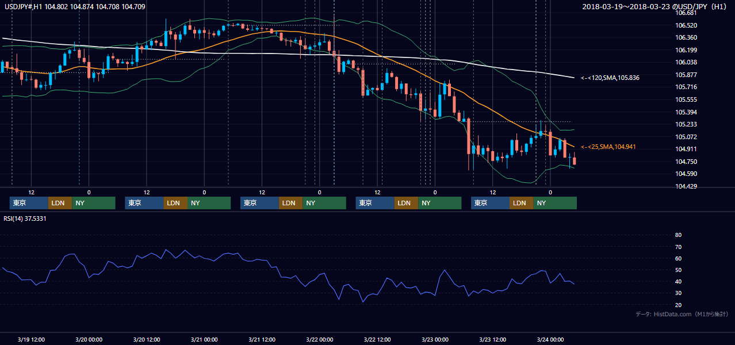Click the 東京 session block for 3/23
This screenshot has height=345, width=735.
pyautogui.click(x=490, y=203)
